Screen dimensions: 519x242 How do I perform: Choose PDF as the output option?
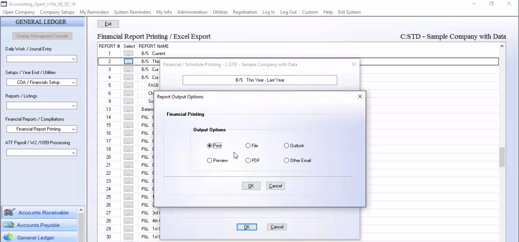(248, 160)
